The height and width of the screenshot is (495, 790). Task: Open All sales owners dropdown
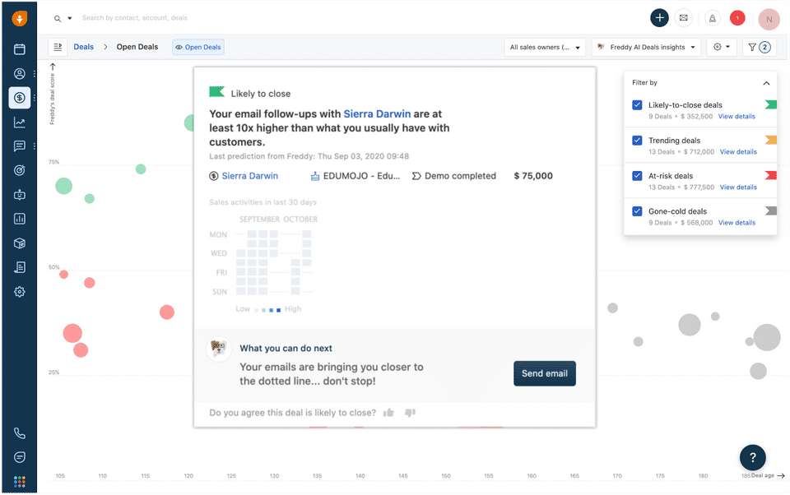click(545, 48)
